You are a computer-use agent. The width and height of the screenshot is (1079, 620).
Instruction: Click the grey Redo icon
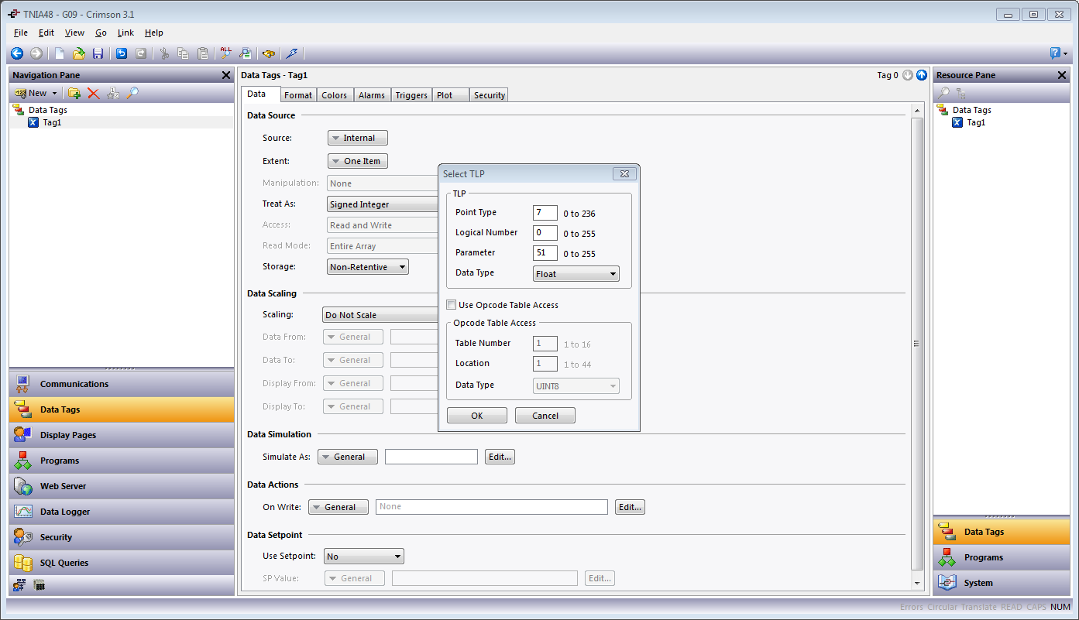pyautogui.click(x=141, y=53)
